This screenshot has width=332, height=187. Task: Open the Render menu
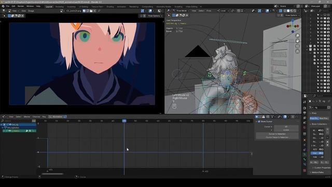pos(21,6)
